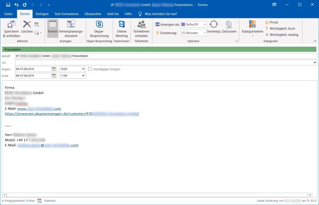The height and width of the screenshot is (205, 319).
Task: Click the purple Gebucht status swatch
Action: [x=183, y=24]
